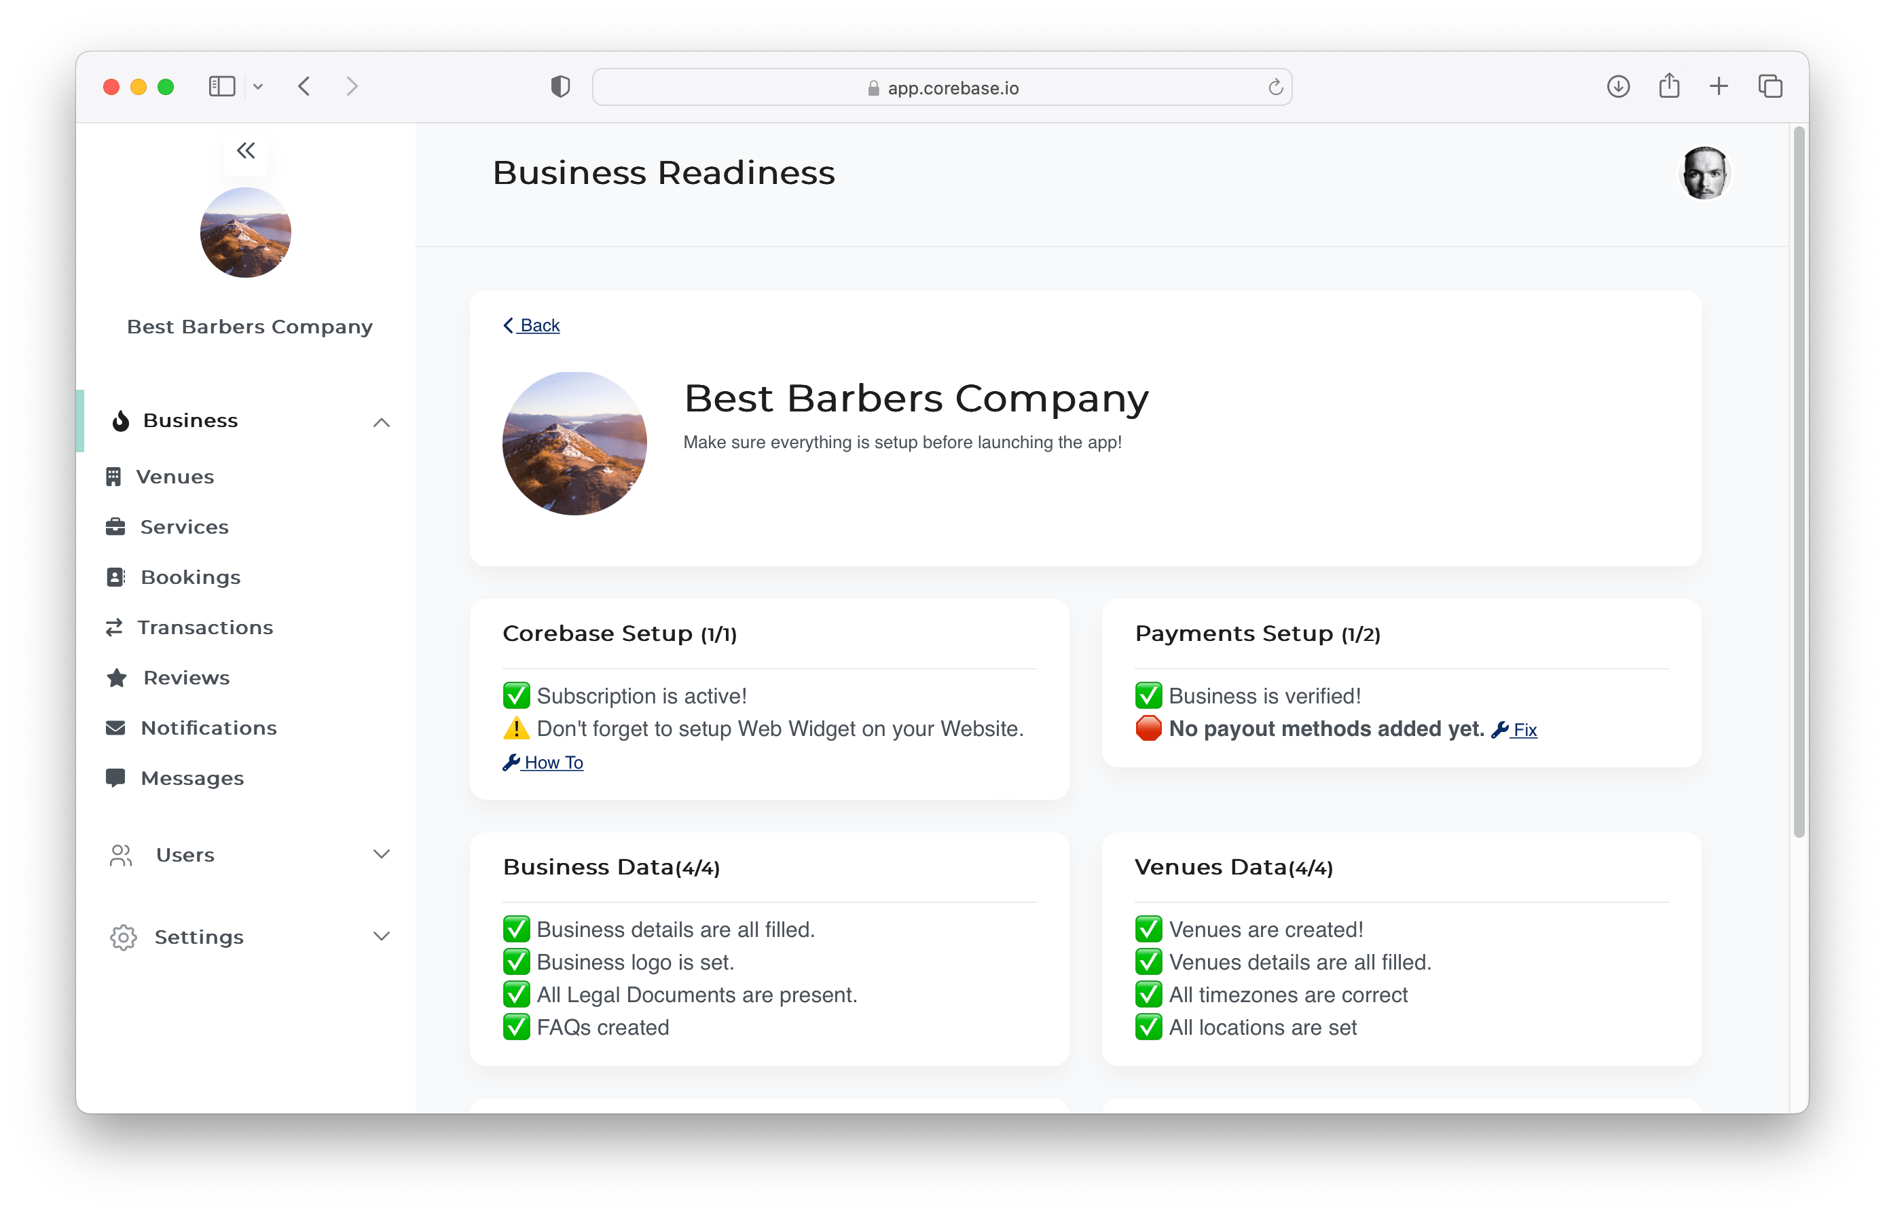1885x1214 pixels.
Task: Click the Notifications envelope icon
Action: click(x=115, y=728)
